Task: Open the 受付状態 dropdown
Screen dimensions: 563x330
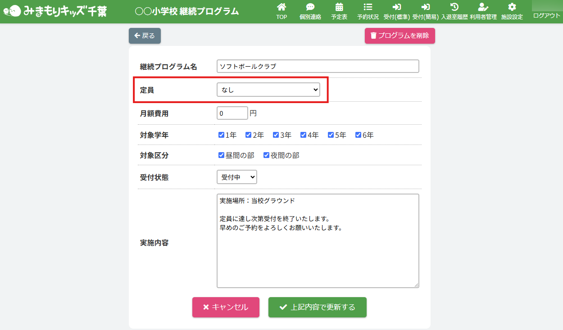Action: 236,177
